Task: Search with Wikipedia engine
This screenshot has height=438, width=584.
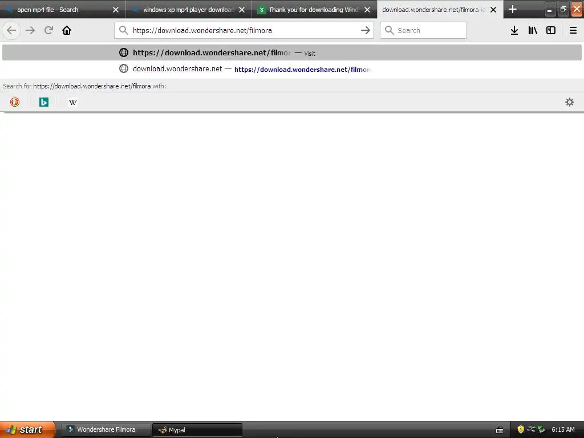Action: [73, 102]
